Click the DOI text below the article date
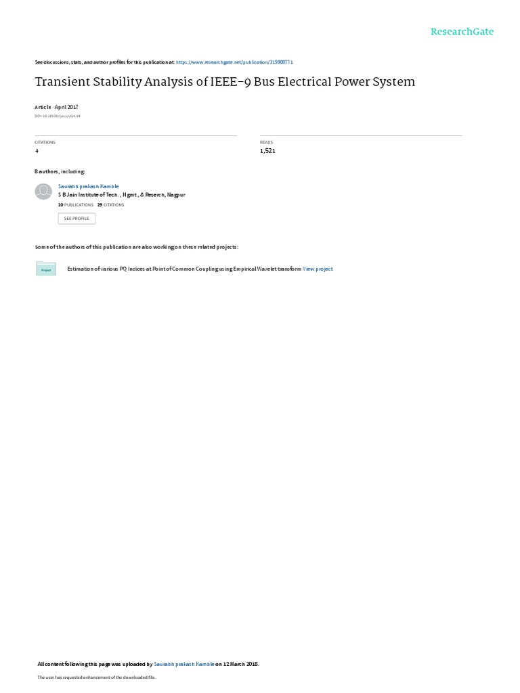Image resolution: width=520 pixels, height=693 pixels. (58, 116)
